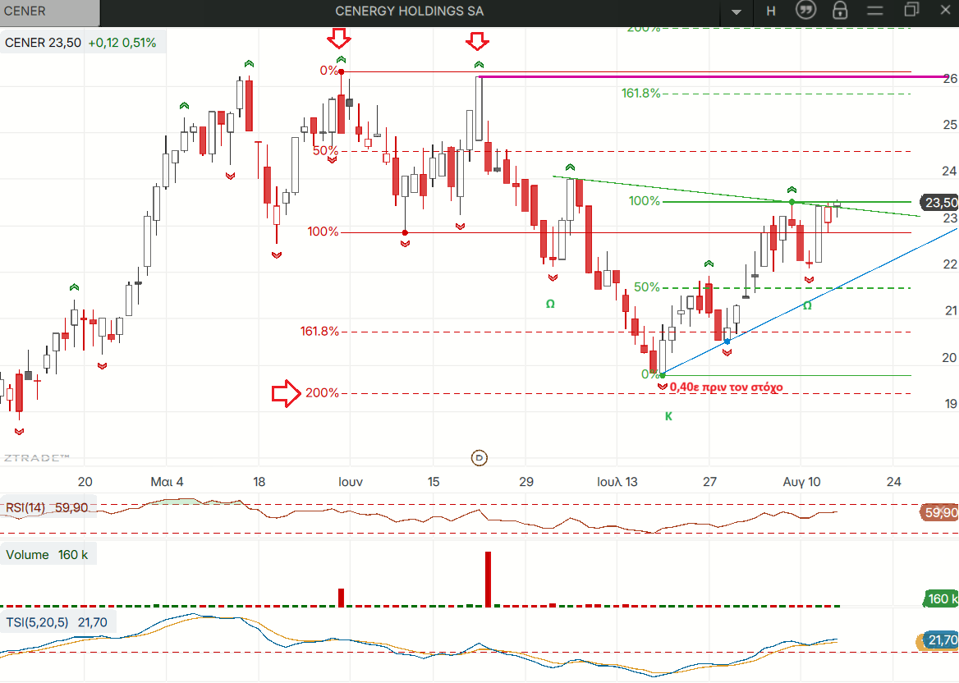
Task: Click the H period button
Action: pyautogui.click(x=771, y=11)
